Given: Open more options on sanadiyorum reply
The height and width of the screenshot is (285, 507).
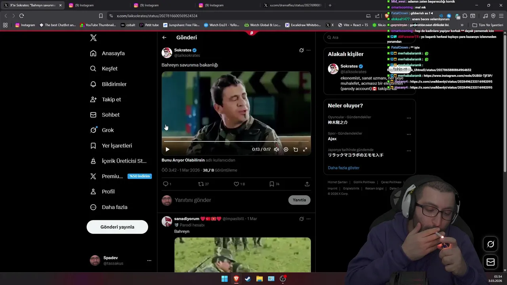Looking at the screenshot, I should (309, 219).
